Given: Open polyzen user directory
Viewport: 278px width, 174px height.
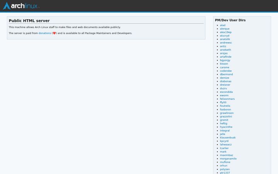Looking at the screenshot, I should click(x=225, y=169).
